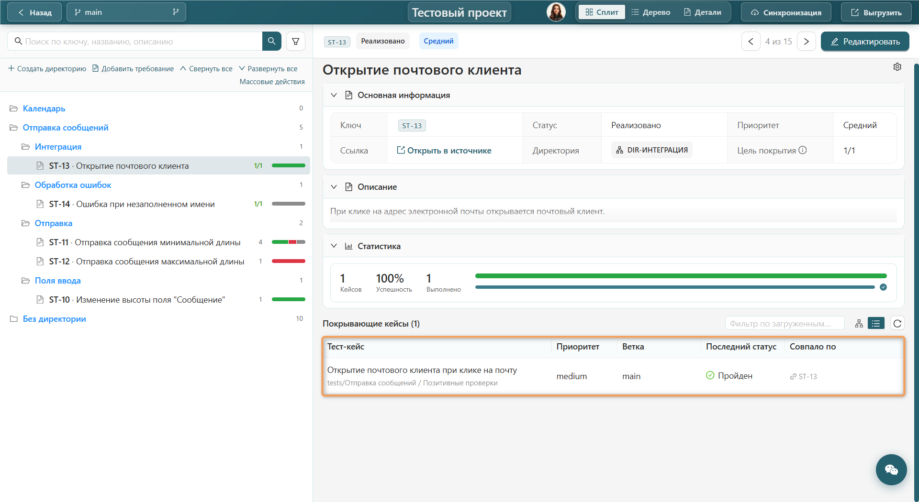
Task: Go to next requirement arrow
Action: [x=807, y=42]
